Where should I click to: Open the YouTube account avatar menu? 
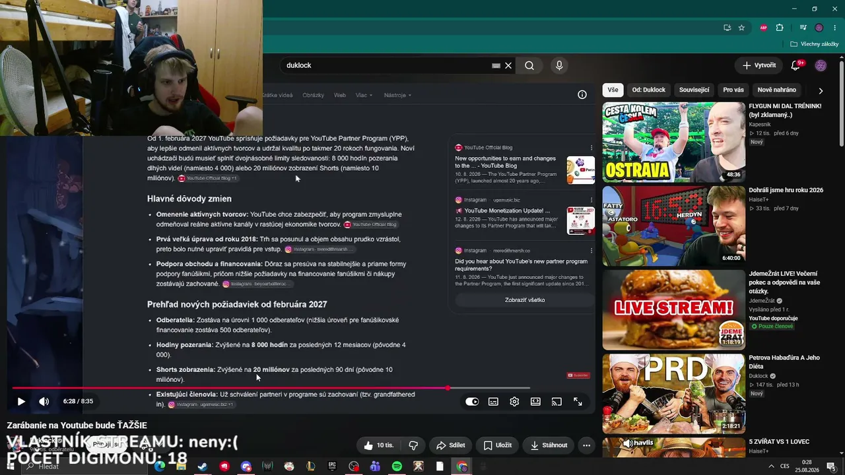(x=821, y=65)
